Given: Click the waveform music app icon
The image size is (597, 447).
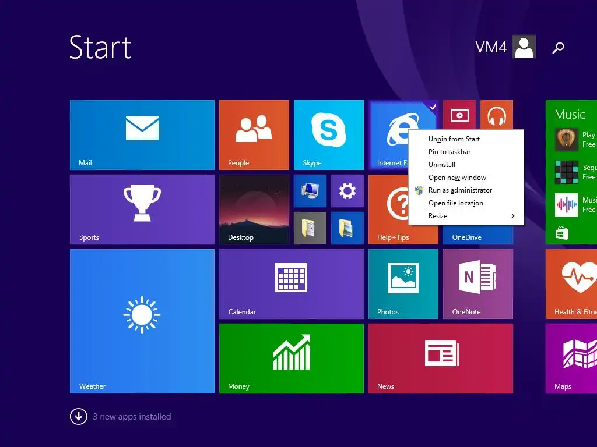Looking at the screenshot, I should point(567,205).
